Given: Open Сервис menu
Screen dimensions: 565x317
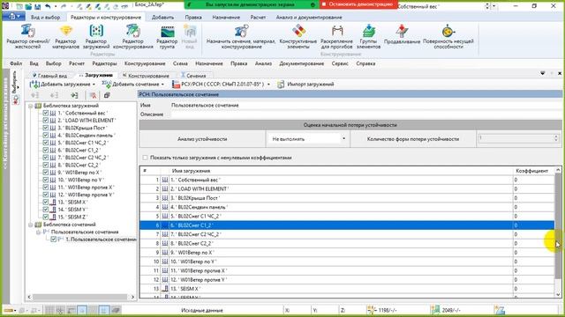Looking at the screenshot, I should pyautogui.click(x=340, y=63).
